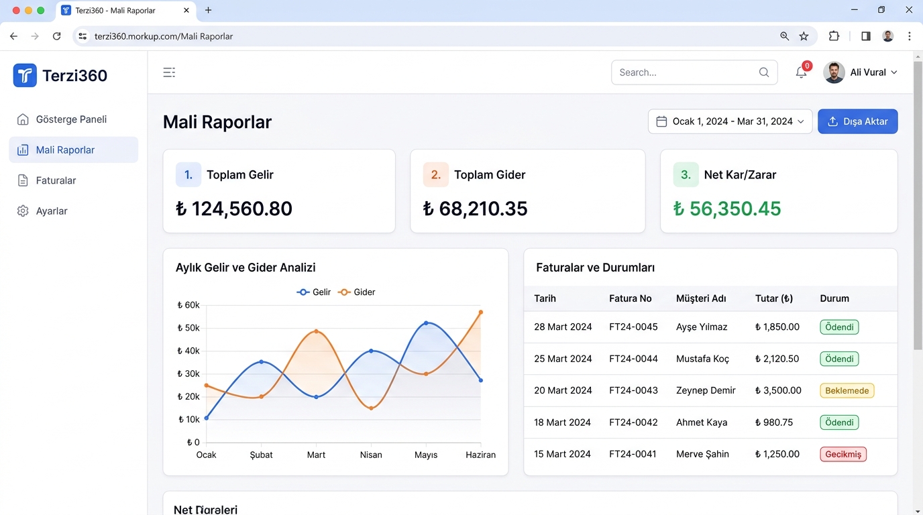Click the browser address bar URL

164,36
